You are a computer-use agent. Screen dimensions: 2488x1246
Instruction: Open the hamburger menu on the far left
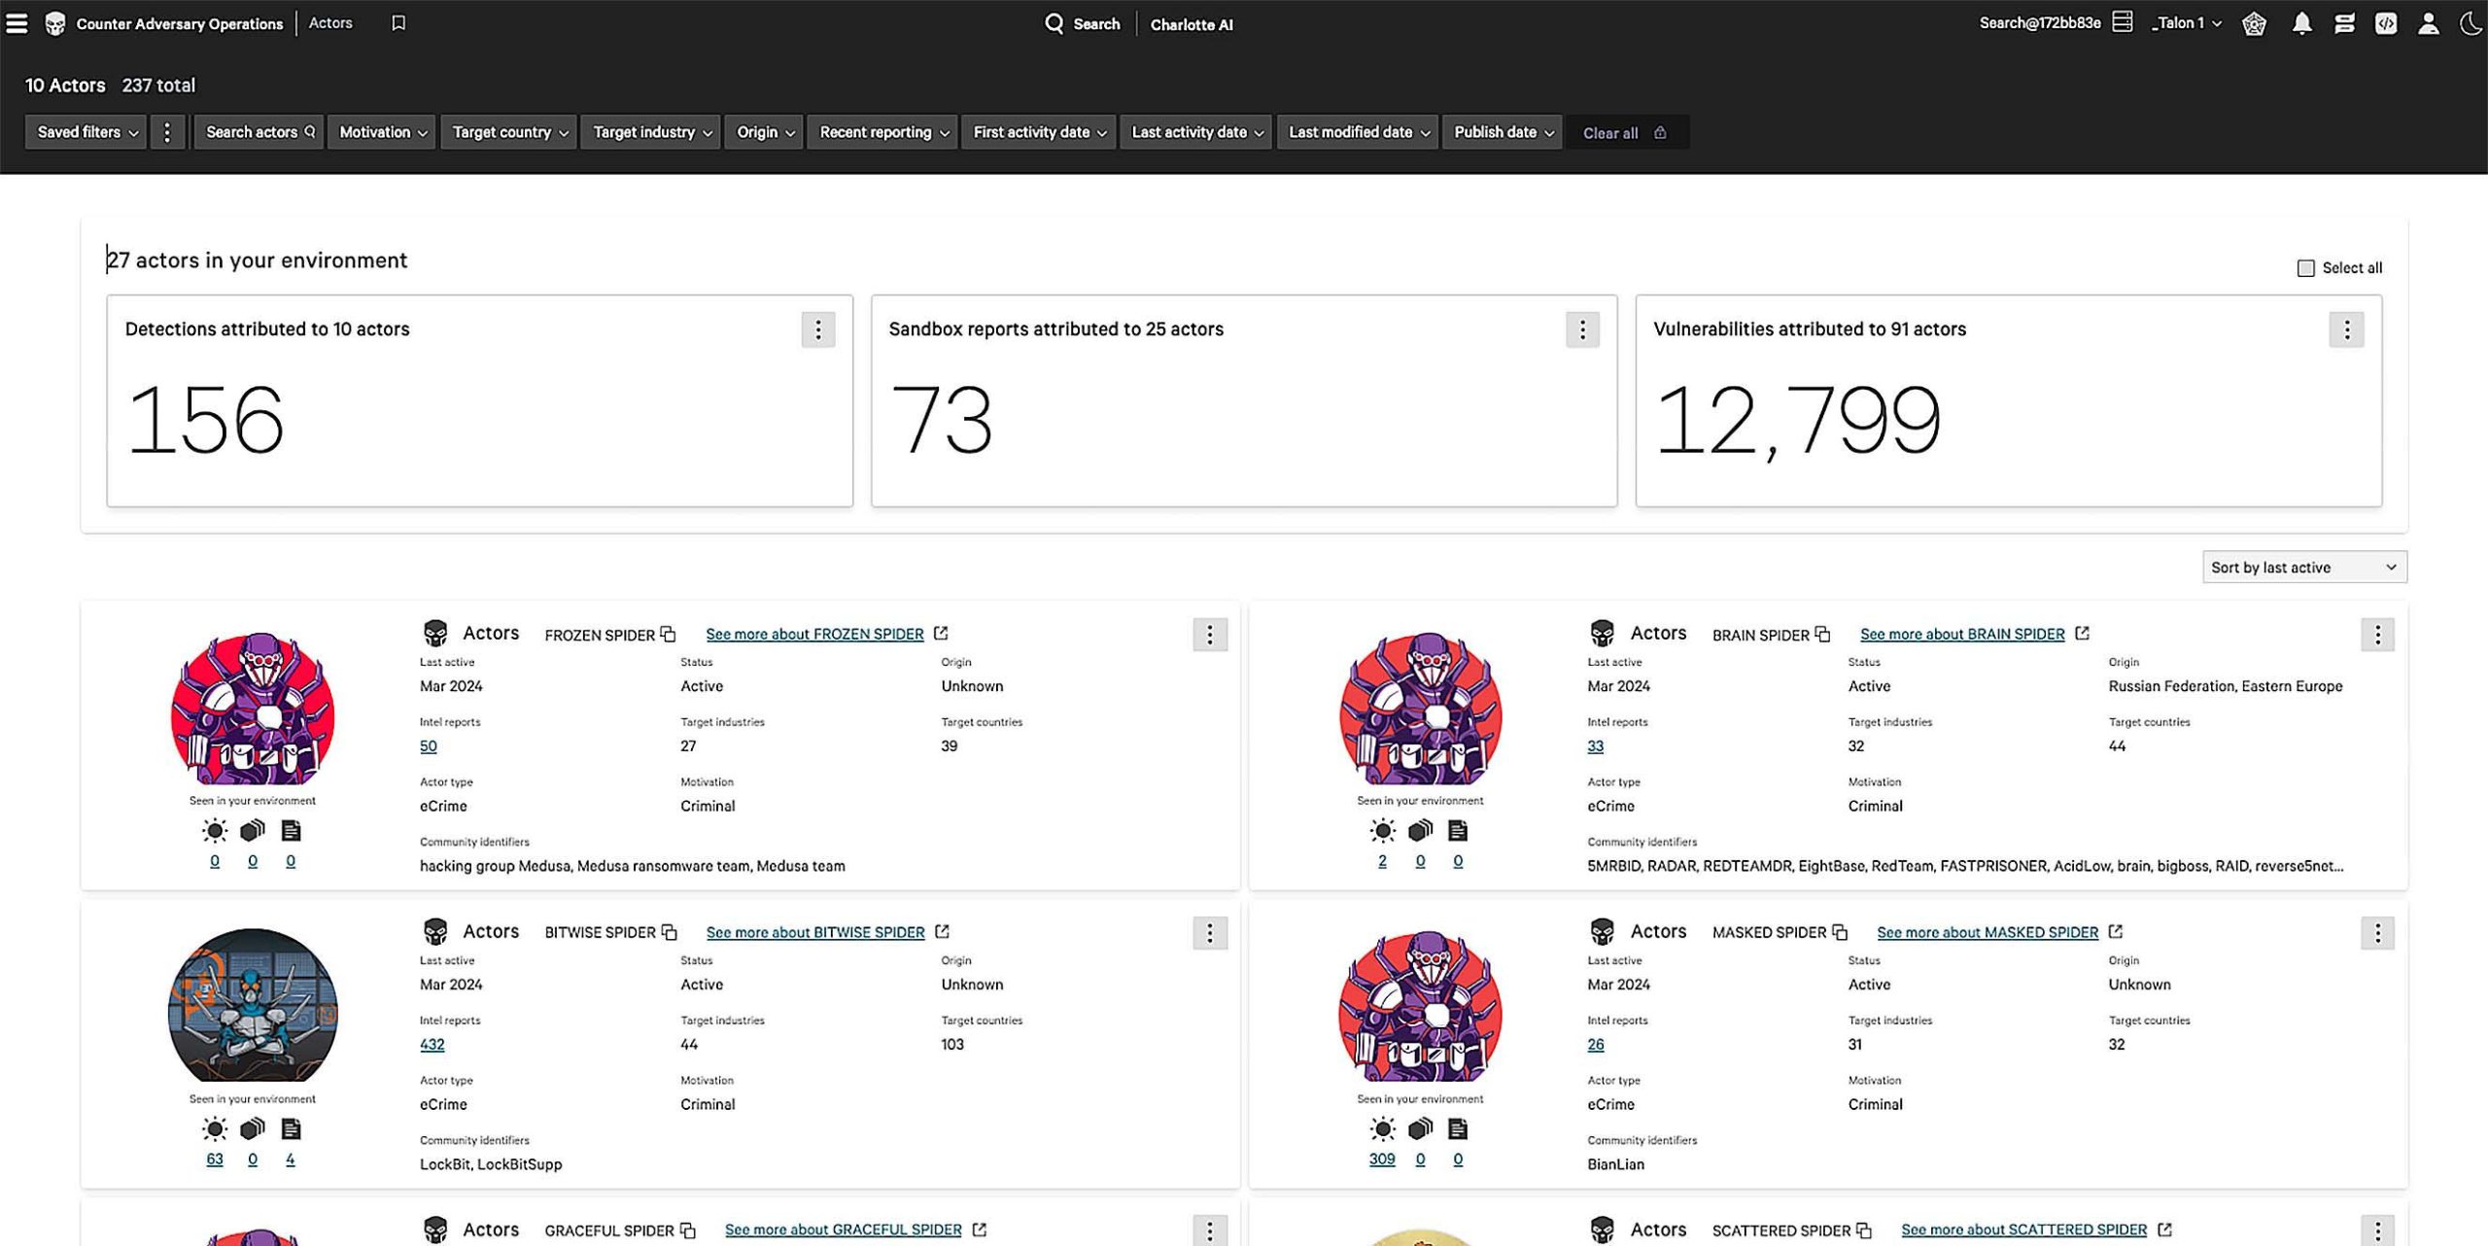[x=17, y=23]
